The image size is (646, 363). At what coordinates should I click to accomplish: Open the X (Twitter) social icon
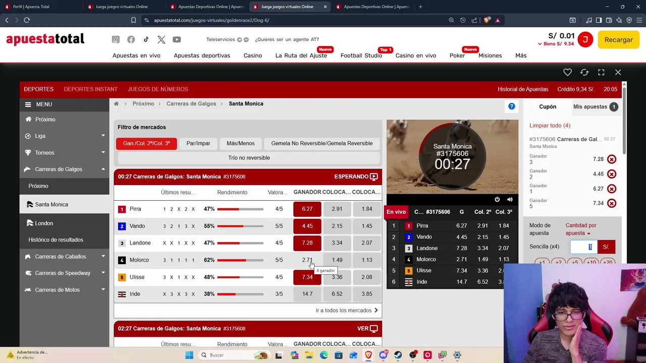click(x=161, y=39)
